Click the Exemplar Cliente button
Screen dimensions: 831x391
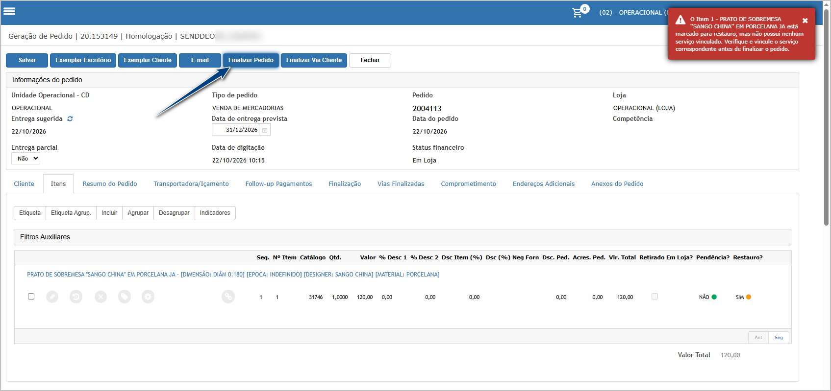point(148,60)
